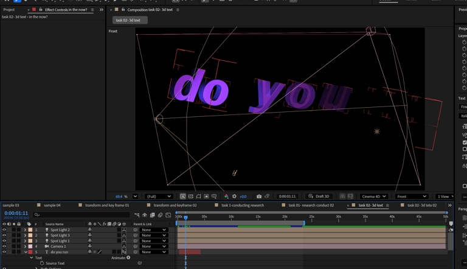Image resolution: width=467 pixels, height=269 pixels.
Task: Click the color channel display icon
Action: [226, 197]
